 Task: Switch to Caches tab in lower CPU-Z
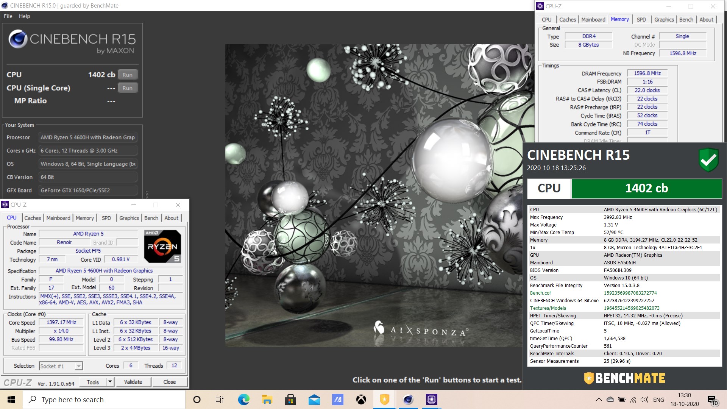(33, 218)
